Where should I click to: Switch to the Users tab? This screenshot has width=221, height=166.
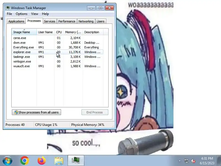[101, 21]
